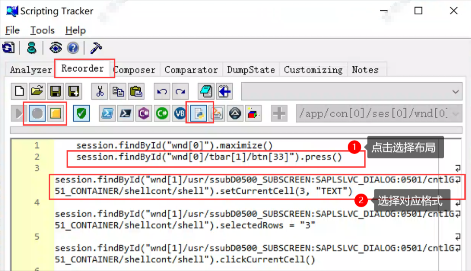Viewport: 471px width, 271px height.
Task: Switch to the Comparator tab
Action: point(191,70)
